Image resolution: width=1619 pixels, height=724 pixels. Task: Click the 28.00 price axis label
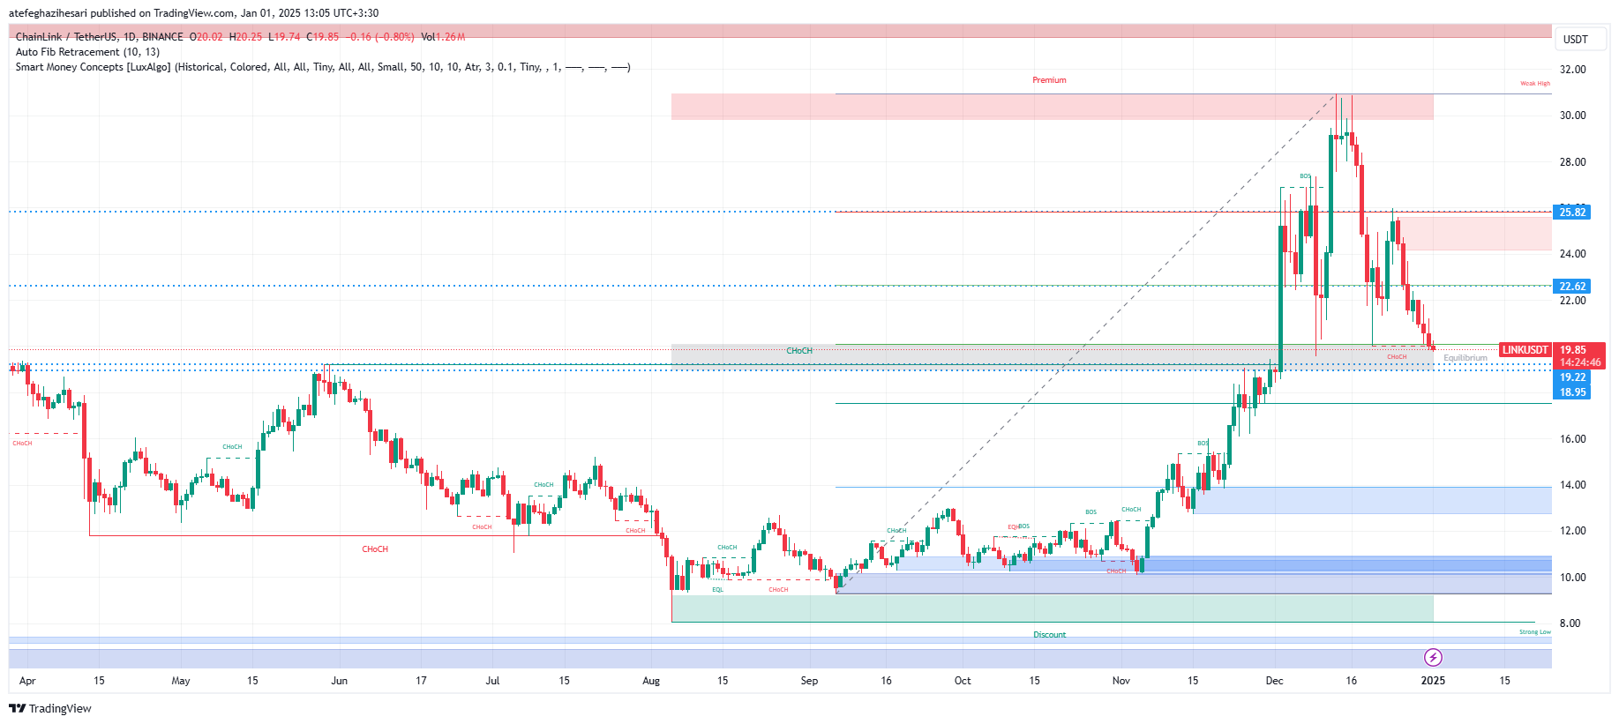coord(1572,162)
